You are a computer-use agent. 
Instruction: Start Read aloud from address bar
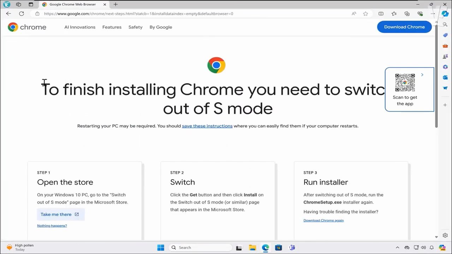point(354,14)
